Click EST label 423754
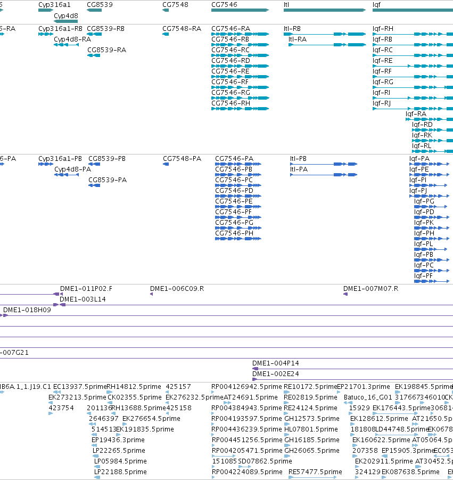This screenshot has width=453, height=480. click(x=61, y=408)
